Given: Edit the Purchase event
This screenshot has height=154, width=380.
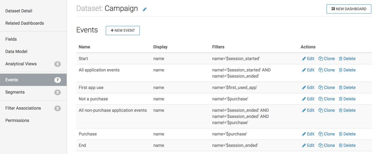Looking at the screenshot, I should click(x=308, y=134).
